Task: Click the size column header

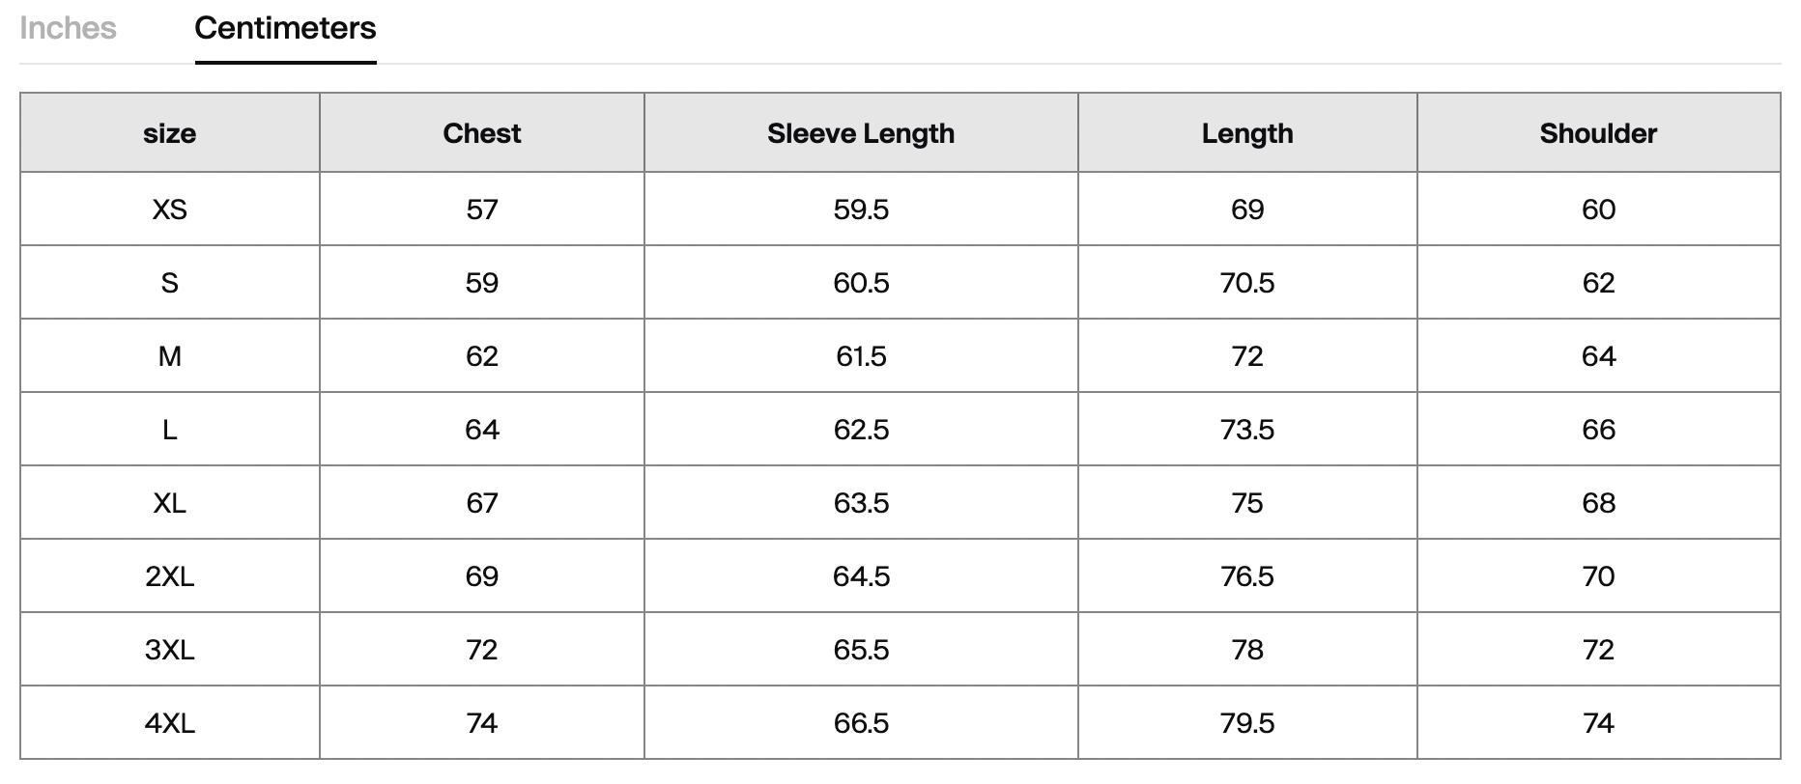Action: tap(169, 133)
